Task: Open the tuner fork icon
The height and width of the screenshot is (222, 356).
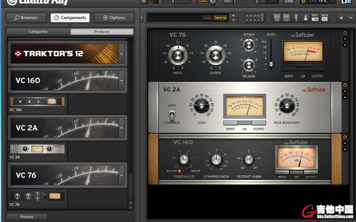Action: pyautogui.click(x=296, y=18)
